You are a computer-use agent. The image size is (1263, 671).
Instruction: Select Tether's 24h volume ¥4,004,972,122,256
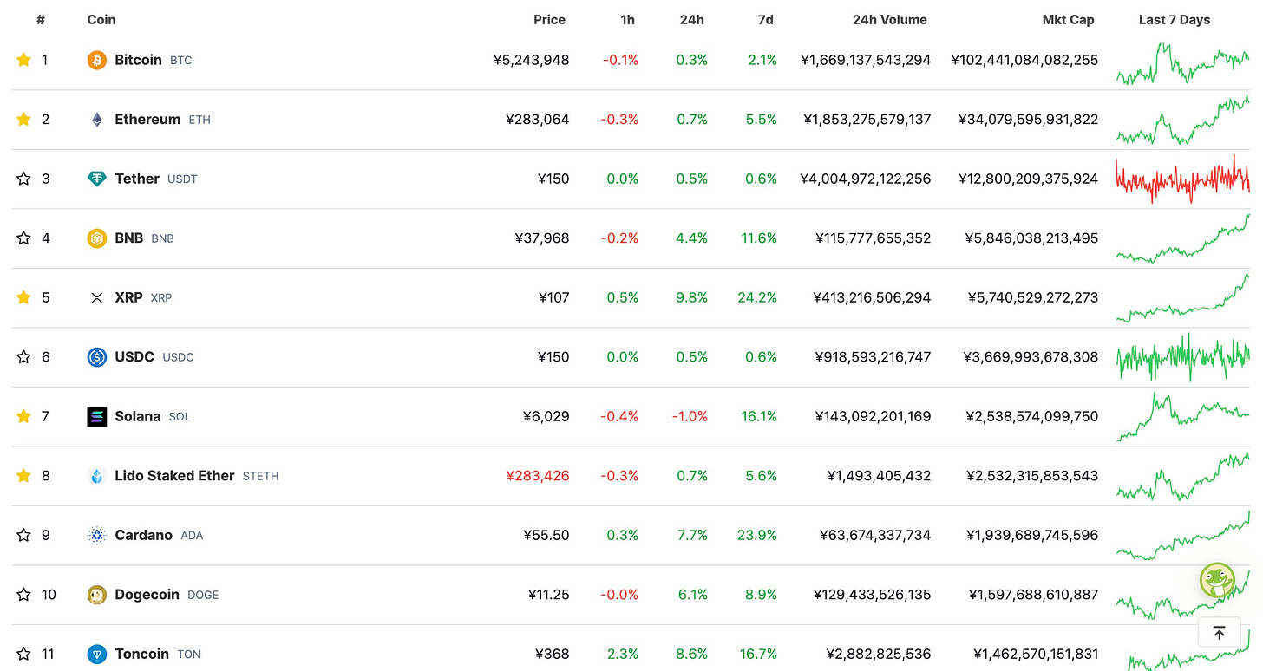[866, 179]
